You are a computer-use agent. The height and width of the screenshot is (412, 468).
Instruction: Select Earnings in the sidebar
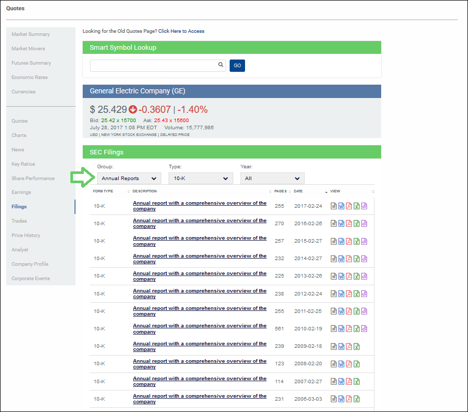21,192
